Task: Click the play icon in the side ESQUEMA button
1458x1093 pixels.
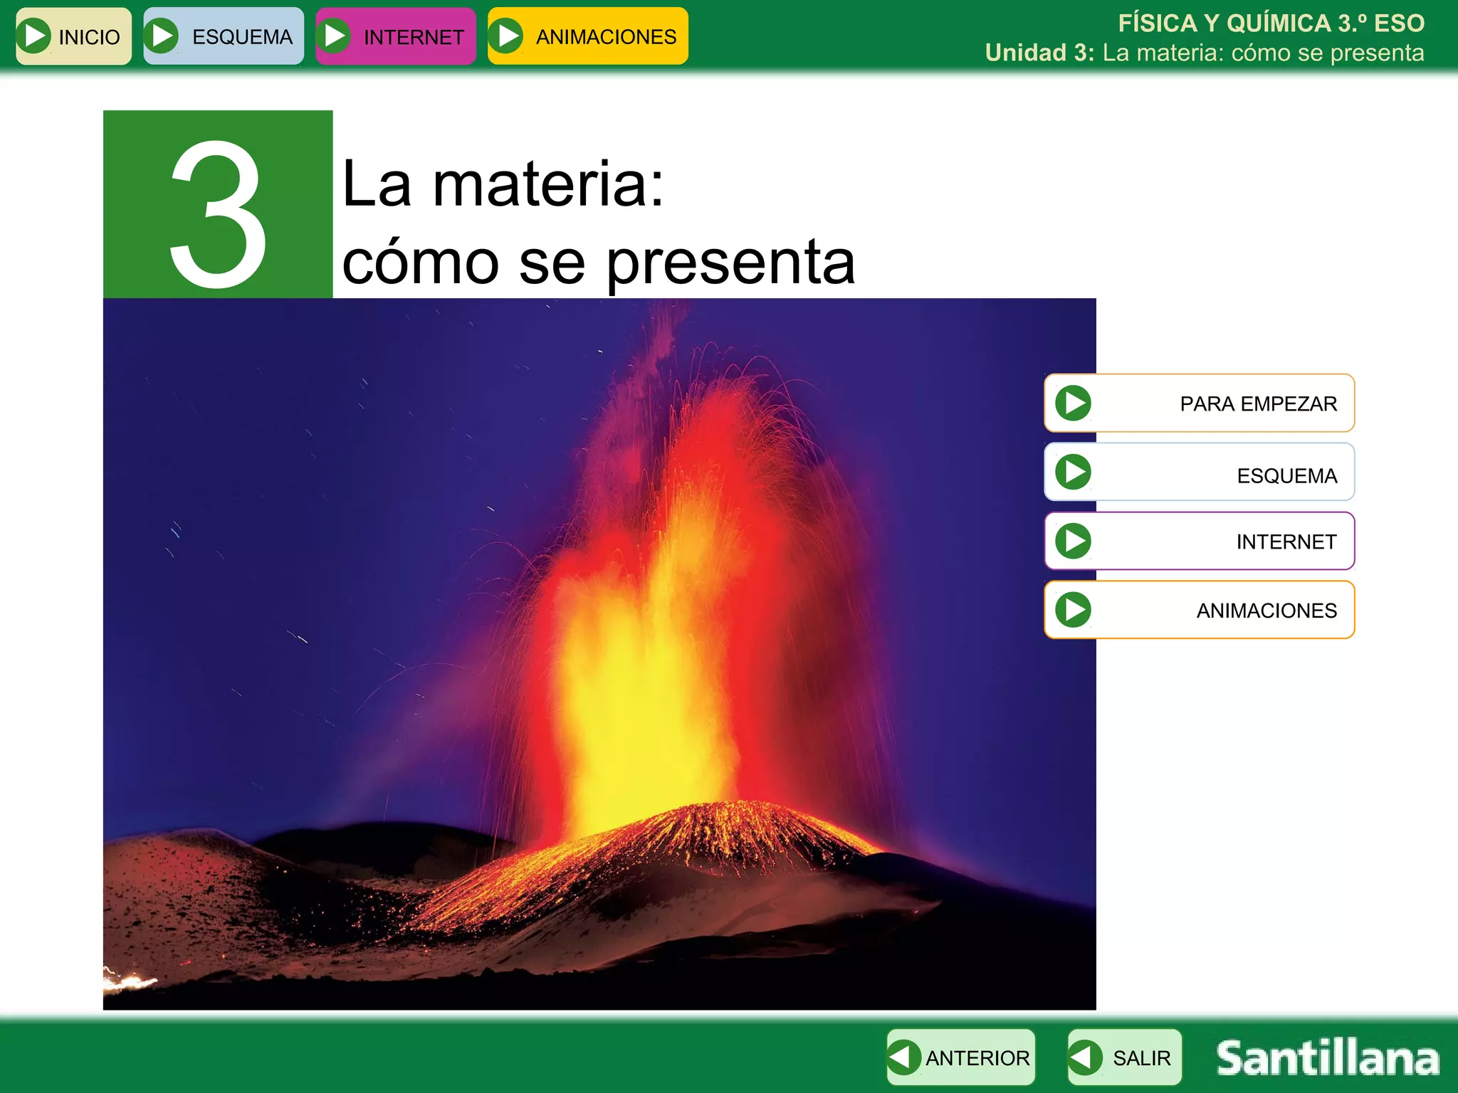Action: pos(1073,472)
